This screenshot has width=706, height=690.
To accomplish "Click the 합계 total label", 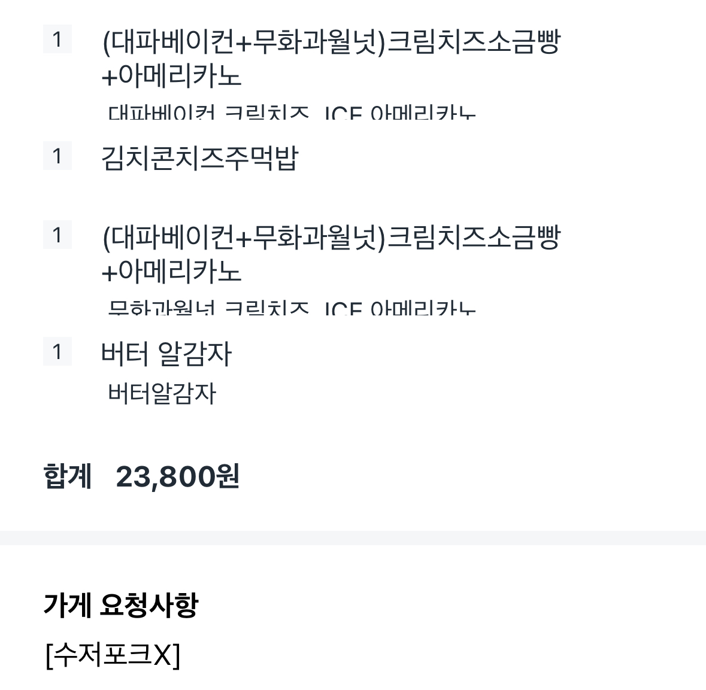I will 68,477.
